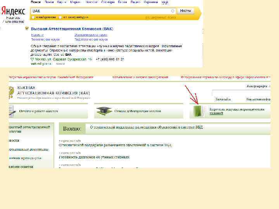The image size is (279, 209).
Task: Open news item Готовность дипломов об ученых степенях
Action: coord(94,157)
